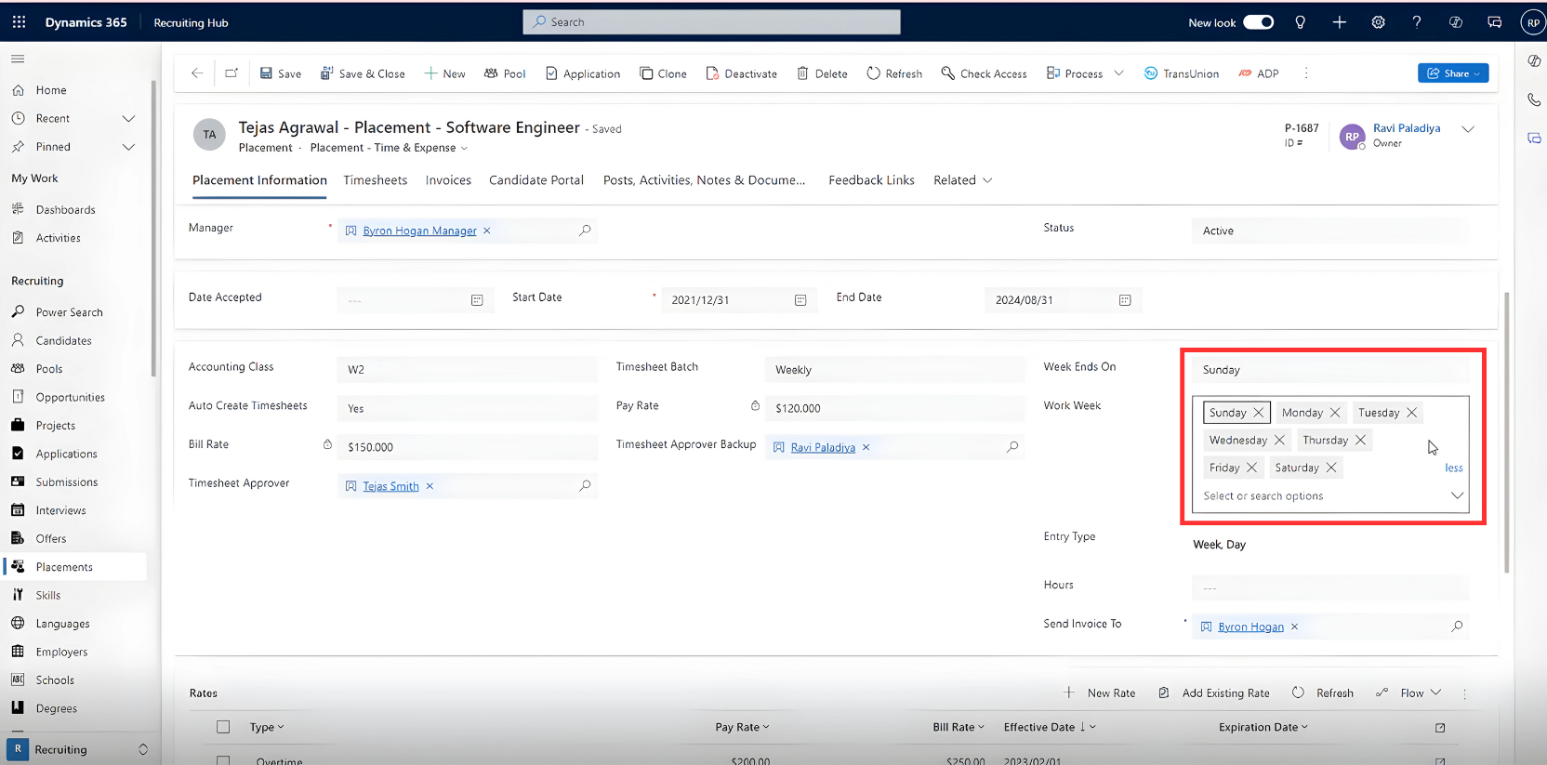
Task: Click the RP user avatar in top bar
Action: [x=1533, y=23]
